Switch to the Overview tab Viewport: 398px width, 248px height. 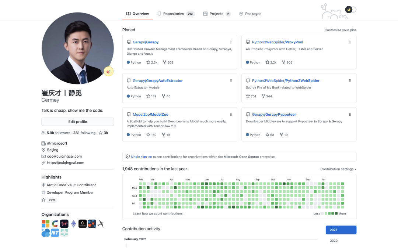[x=137, y=14]
